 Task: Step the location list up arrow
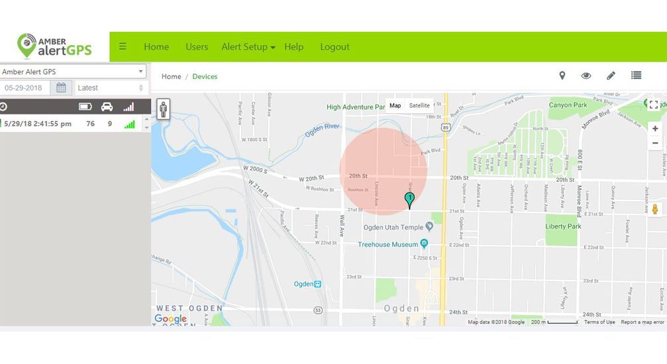147,120
